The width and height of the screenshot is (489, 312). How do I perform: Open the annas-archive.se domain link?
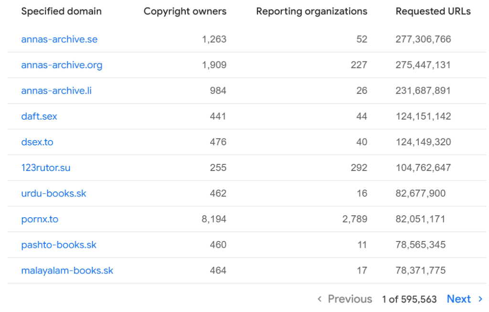tap(59, 39)
